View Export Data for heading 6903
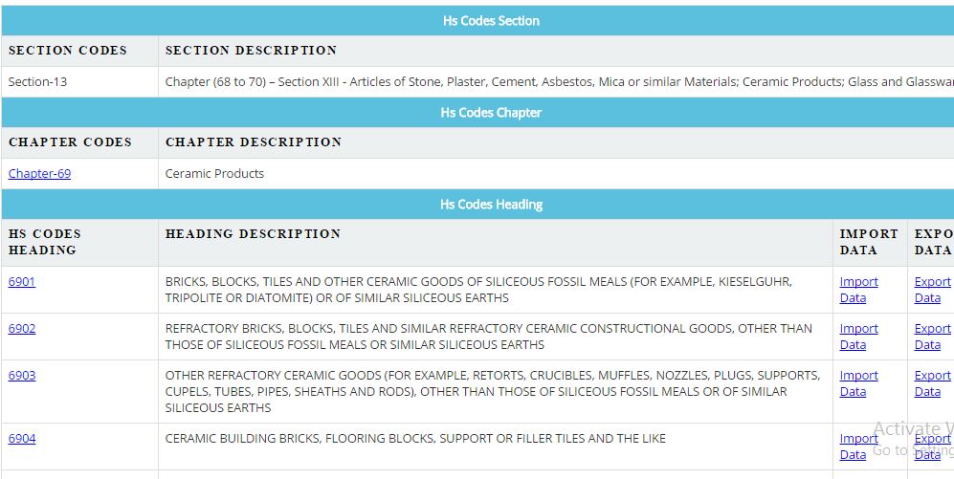Image resolution: width=954 pixels, height=479 pixels. point(932,383)
